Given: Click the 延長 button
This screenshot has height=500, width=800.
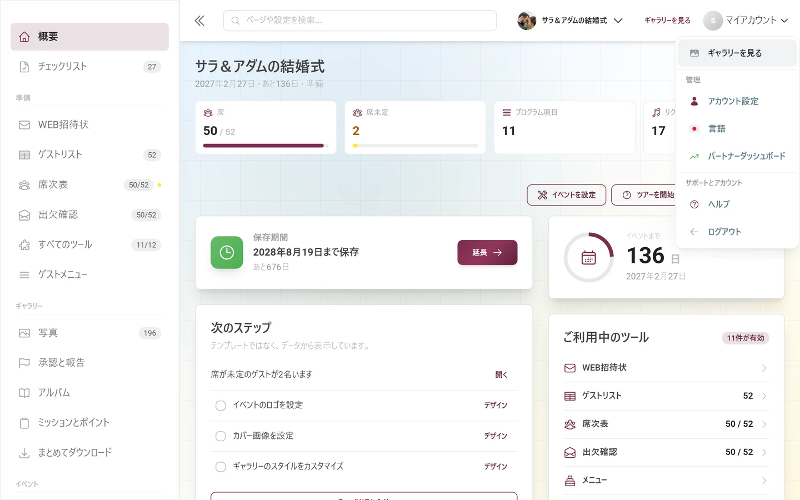Looking at the screenshot, I should (x=487, y=253).
